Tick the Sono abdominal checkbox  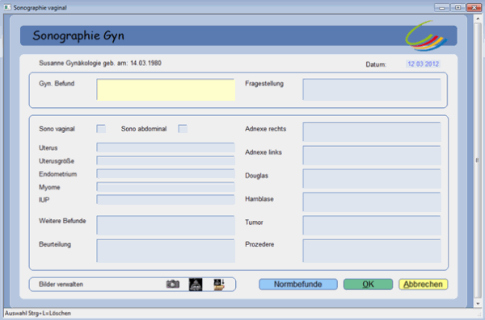tap(183, 129)
